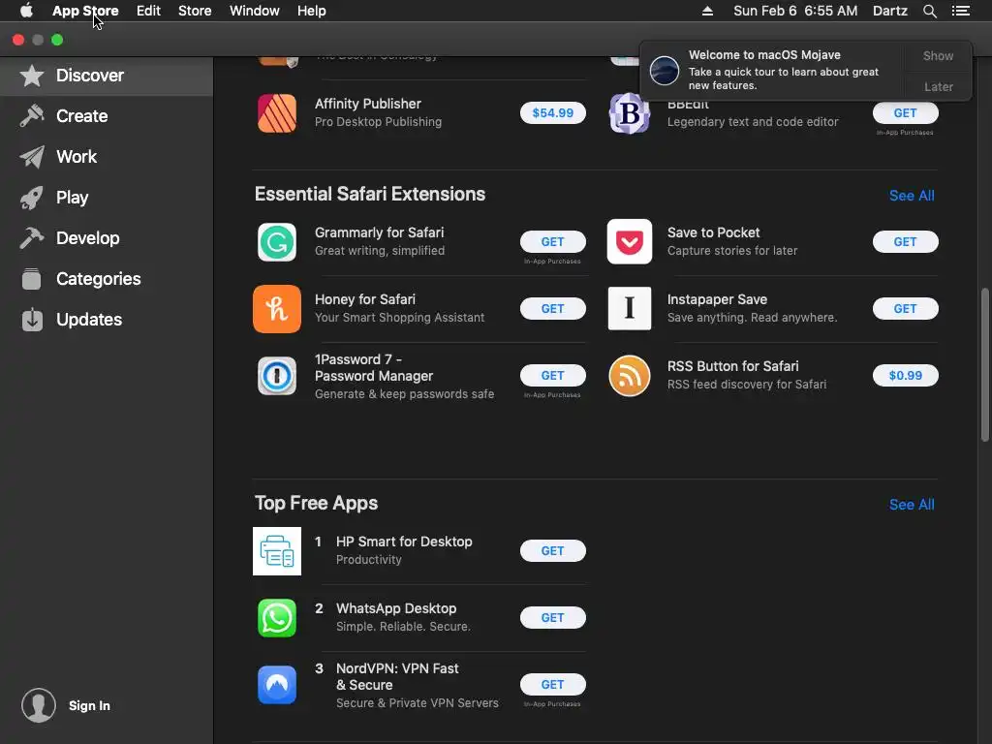Open the Affinity Publisher app icon

[x=277, y=113]
